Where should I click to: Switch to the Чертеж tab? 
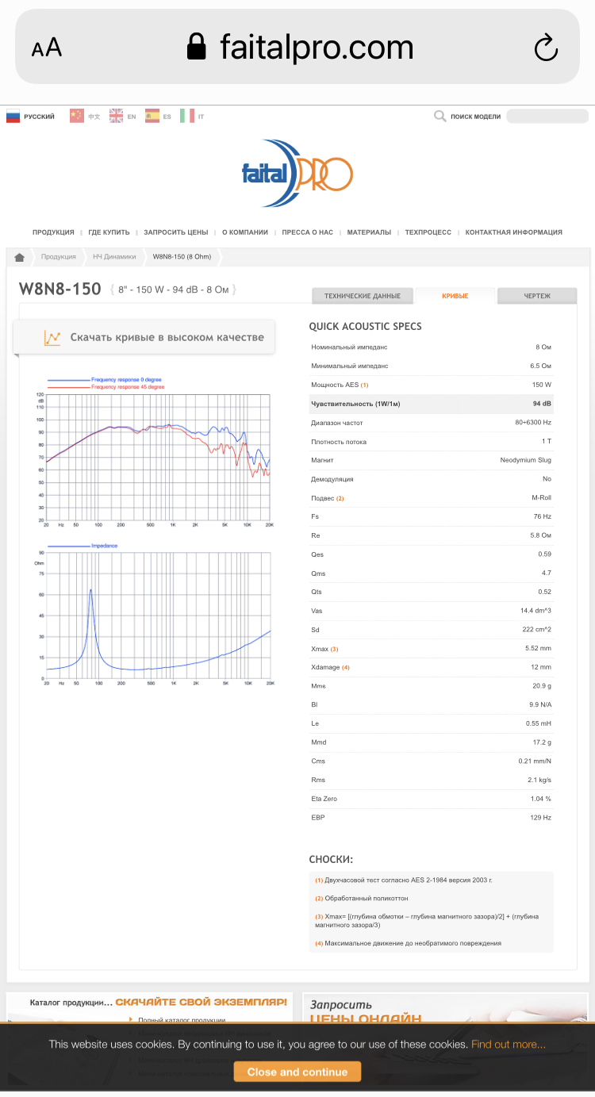pos(537,296)
